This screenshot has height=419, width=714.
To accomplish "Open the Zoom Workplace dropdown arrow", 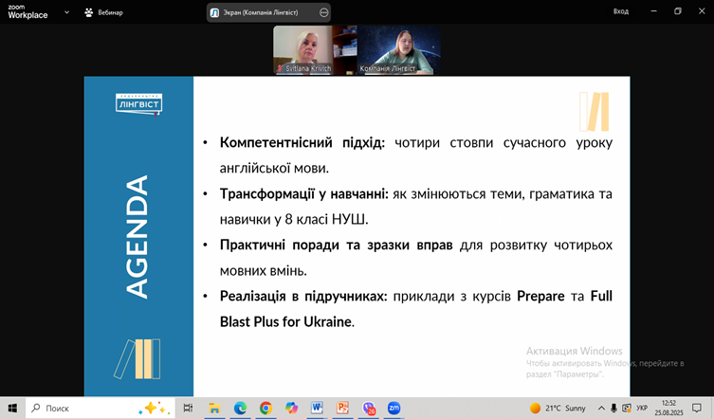I will (x=67, y=12).
